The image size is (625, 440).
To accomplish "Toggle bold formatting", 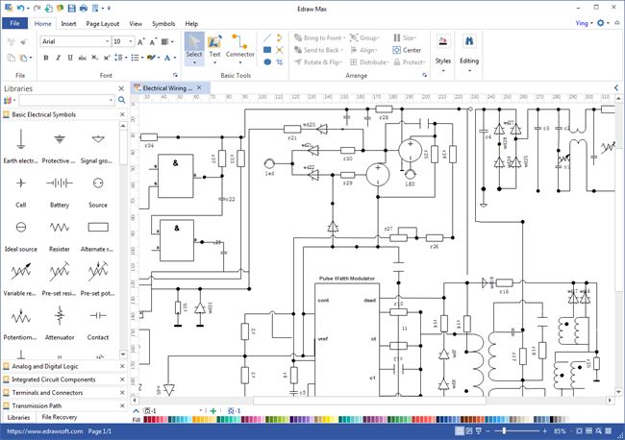I will click(x=46, y=58).
